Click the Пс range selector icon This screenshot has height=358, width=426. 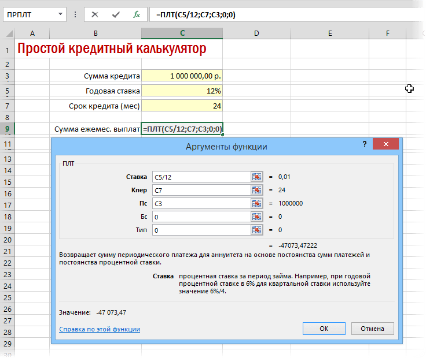pos(256,203)
